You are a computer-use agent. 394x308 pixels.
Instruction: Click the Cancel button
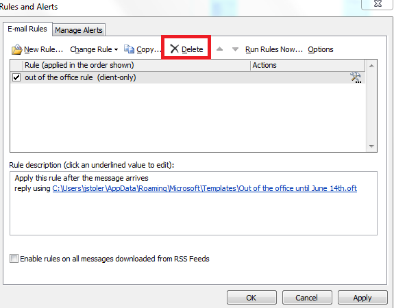(x=307, y=298)
